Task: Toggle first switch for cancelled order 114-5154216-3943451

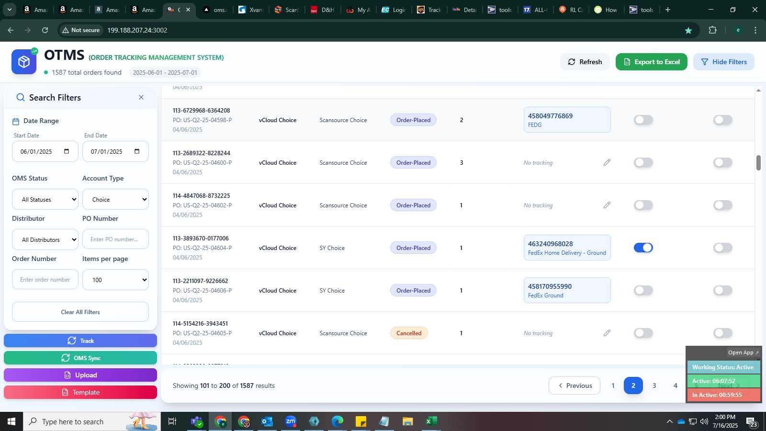Action: (x=643, y=333)
